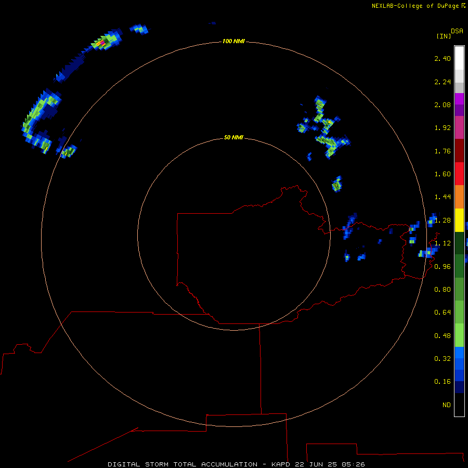
Task: Click the 2.24 legend value
Action: (443, 82)
